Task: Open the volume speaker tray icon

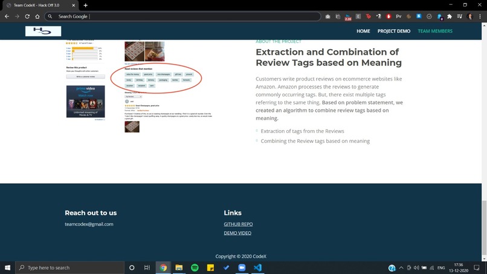Action: 416,268
